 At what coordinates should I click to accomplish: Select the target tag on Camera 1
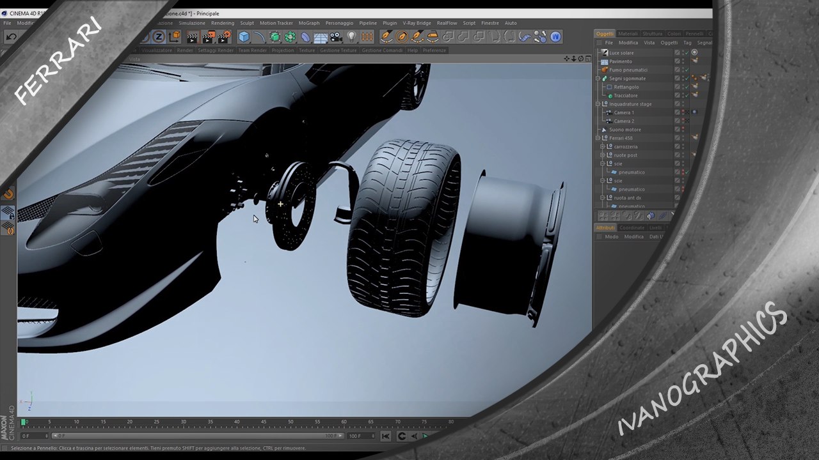click(694, 112)
